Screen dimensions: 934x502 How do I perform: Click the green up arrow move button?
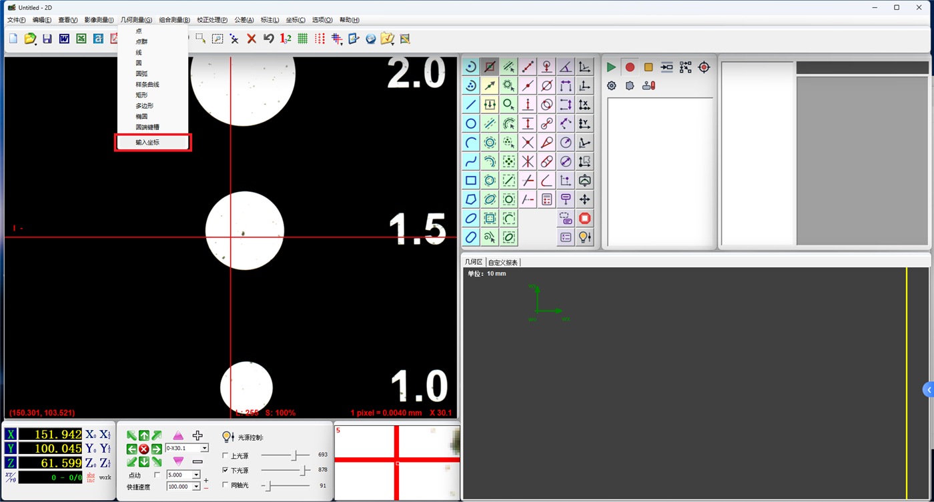click(144, 436)
